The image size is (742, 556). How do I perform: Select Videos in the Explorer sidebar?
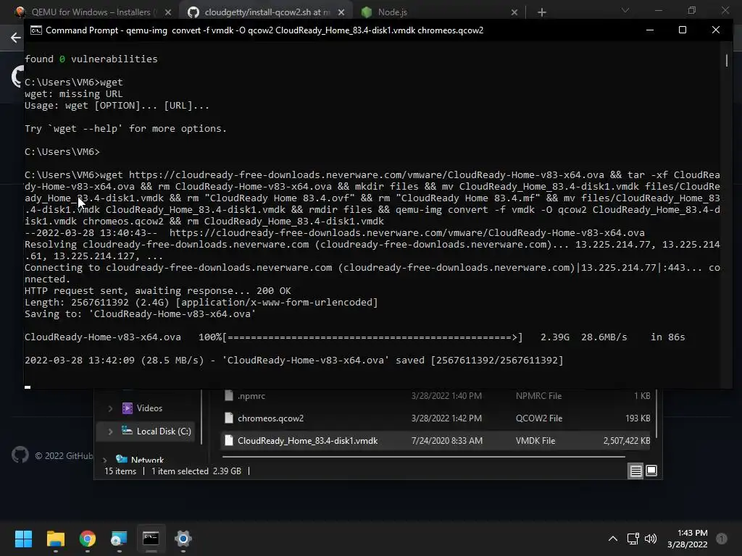tap(149, 408)
